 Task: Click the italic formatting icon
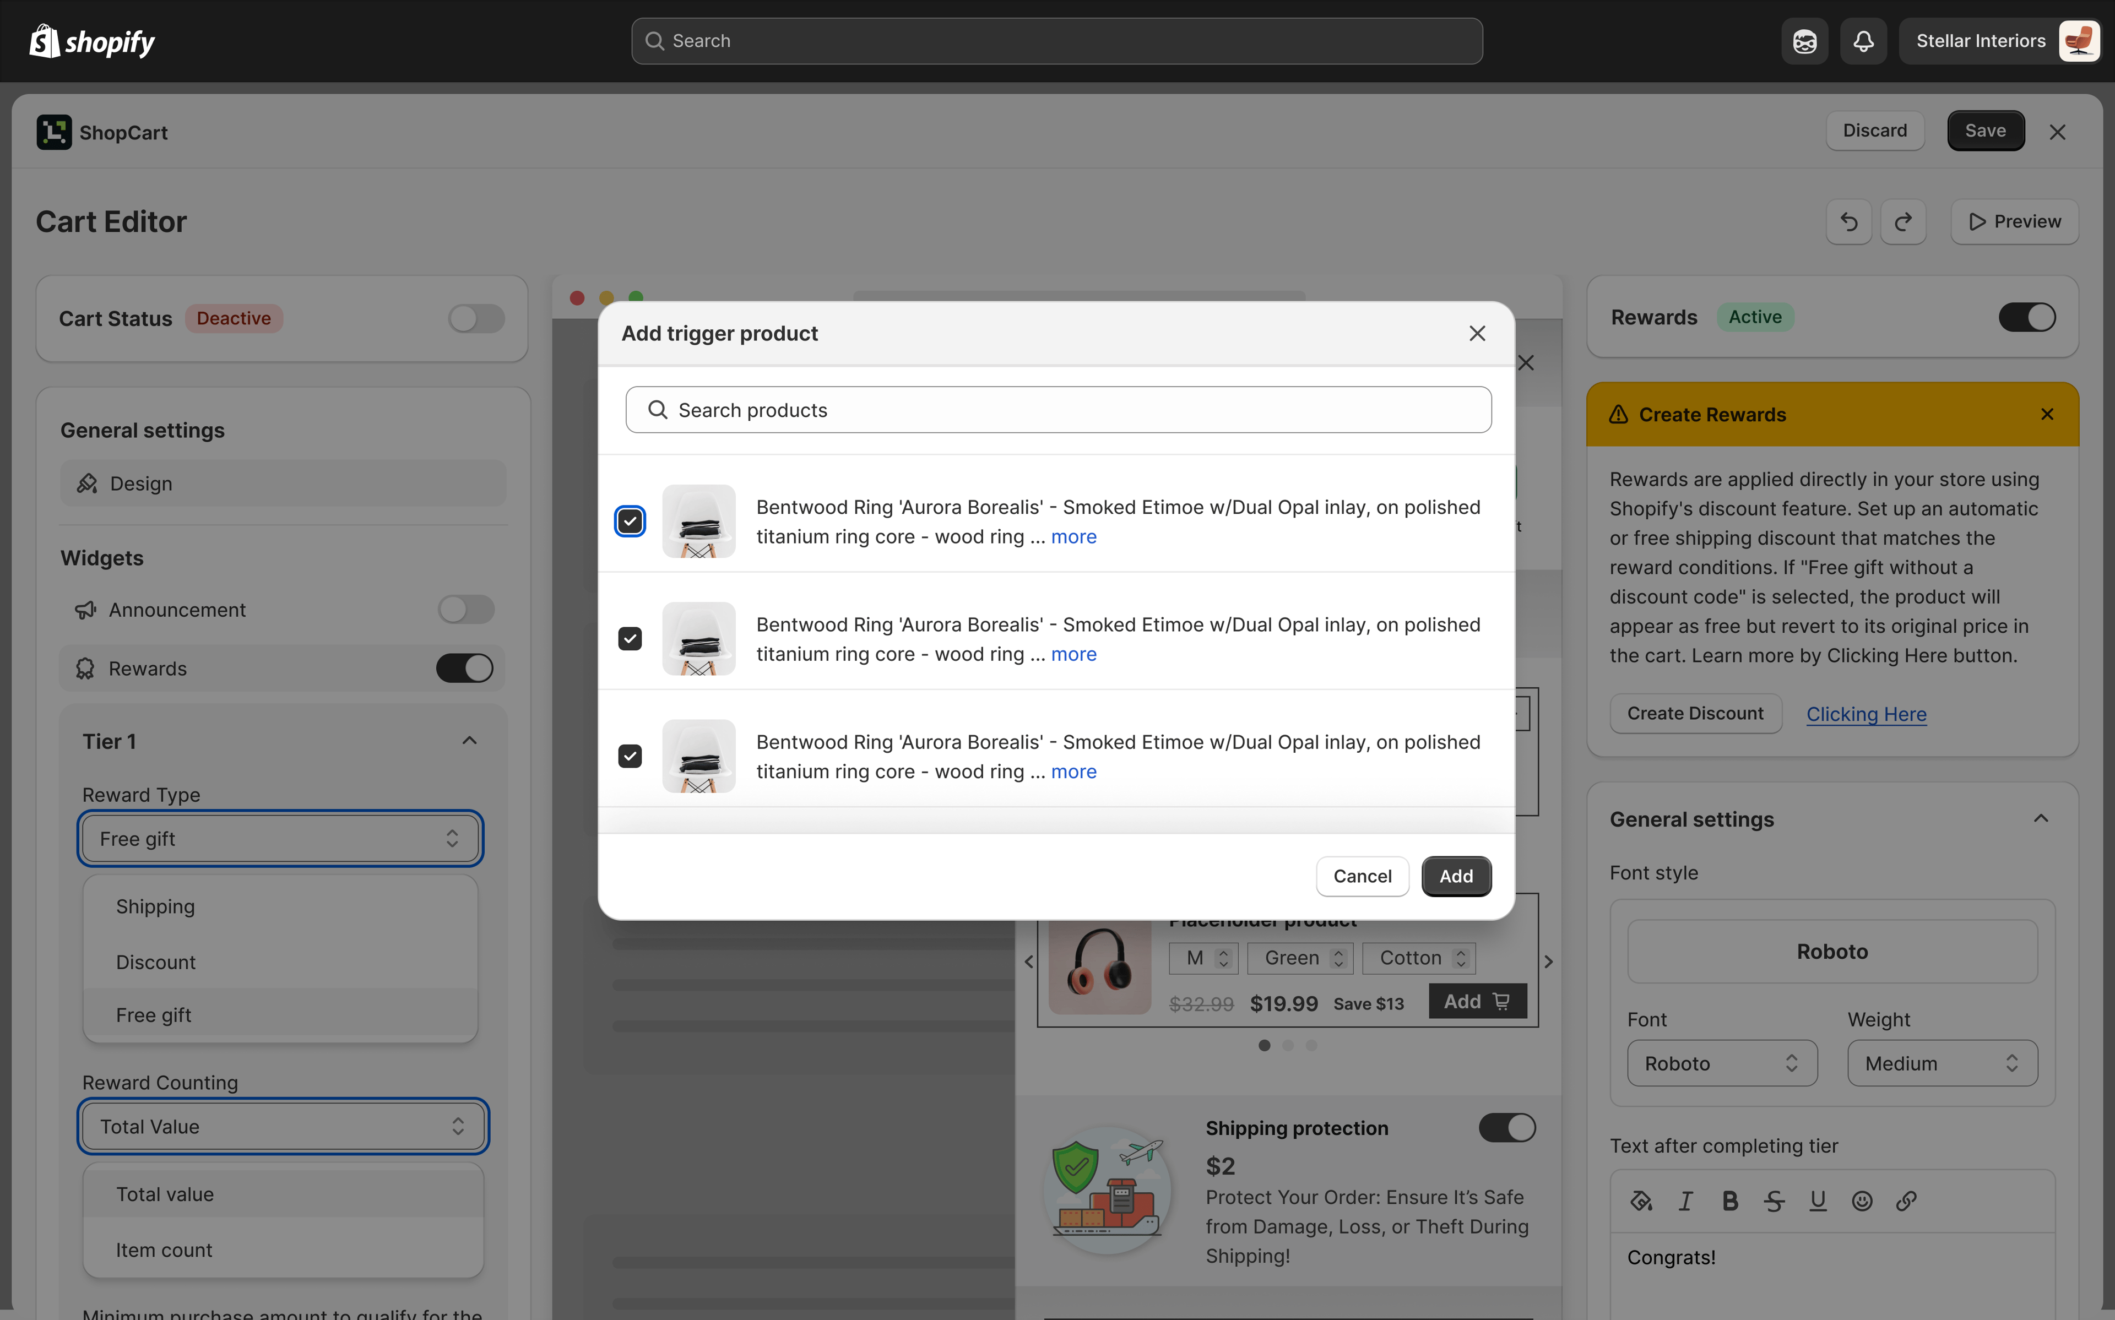click(x=1685, y=1201)
